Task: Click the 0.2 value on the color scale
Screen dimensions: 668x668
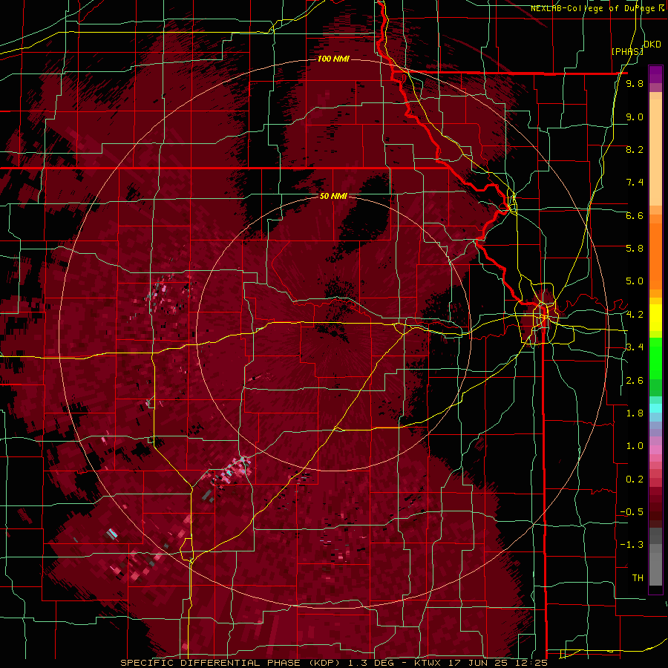Action: [x=635, y=479]
